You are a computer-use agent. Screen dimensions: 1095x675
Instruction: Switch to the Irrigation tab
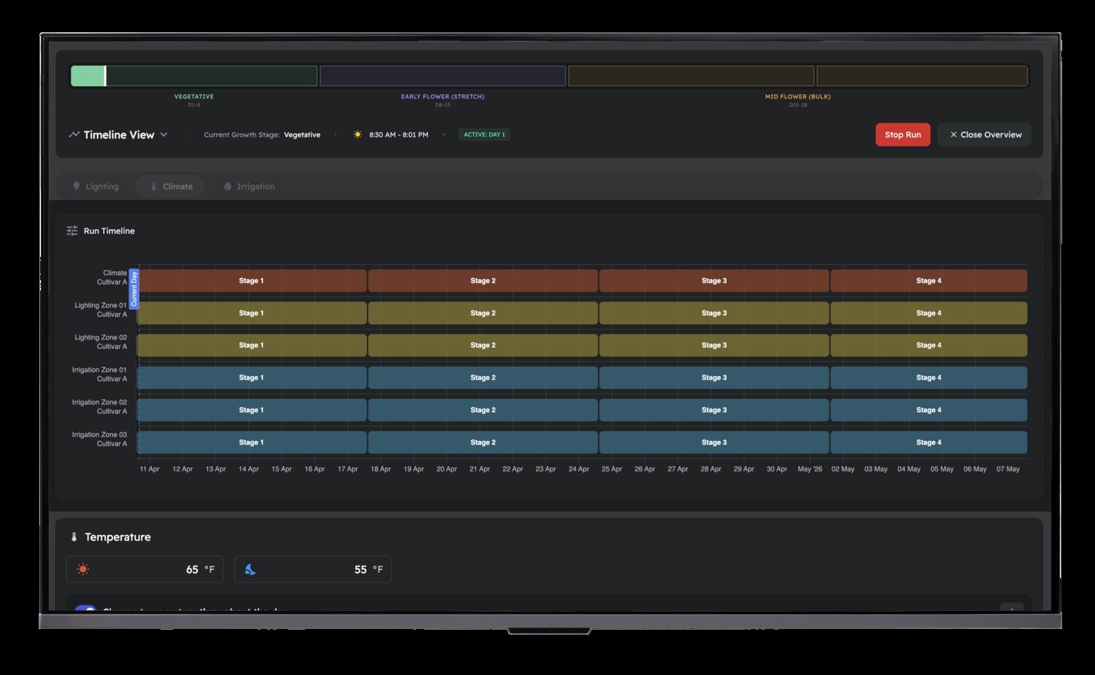pos(249,186)
